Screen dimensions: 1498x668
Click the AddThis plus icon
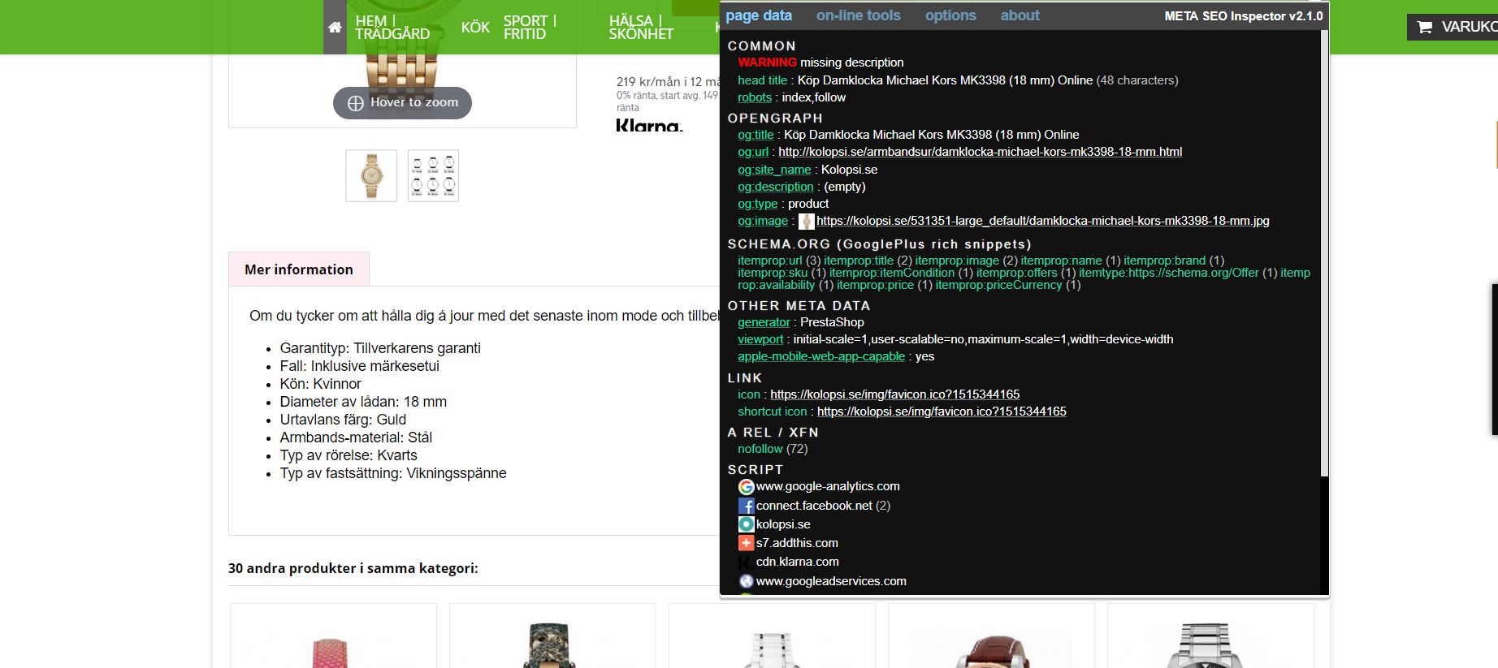[x=746, y=543]
